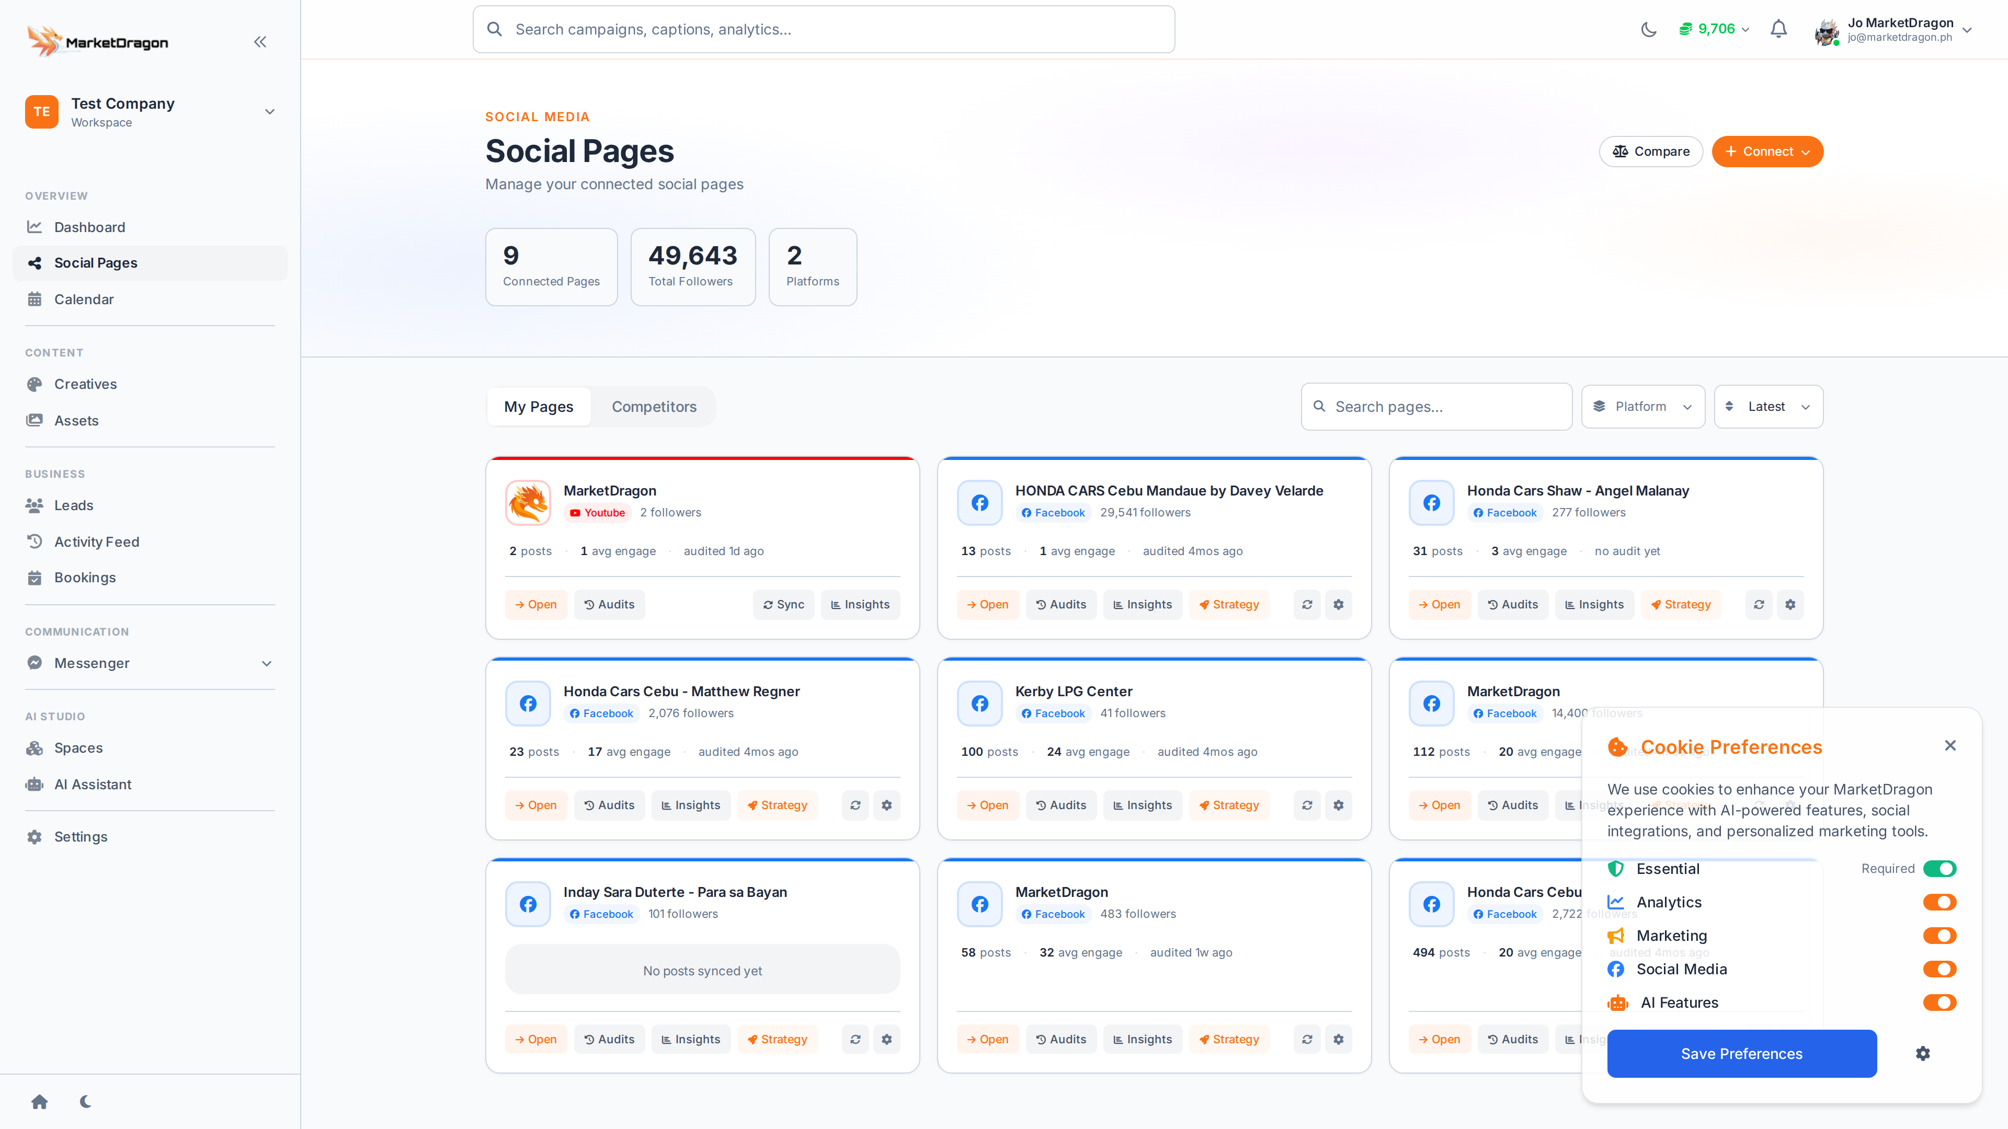Click Sync on MarketDragon YouTube card
The width and height of the screenshot is (2008, 1129).
(783, 605)
